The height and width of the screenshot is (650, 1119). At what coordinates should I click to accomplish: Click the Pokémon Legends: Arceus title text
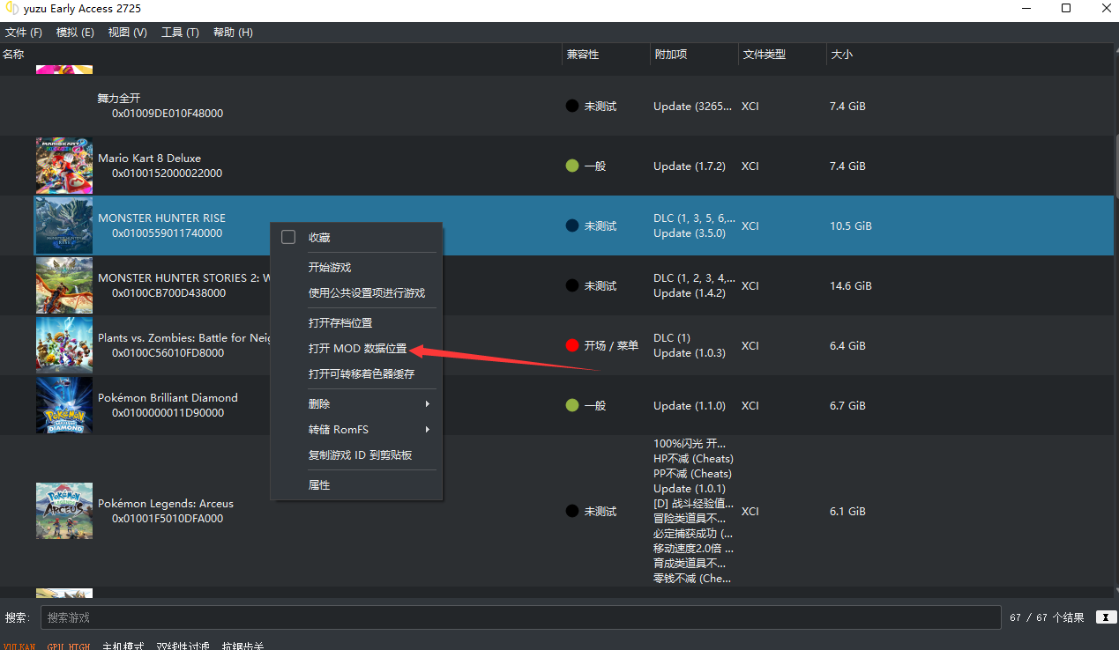click(166, 503)
